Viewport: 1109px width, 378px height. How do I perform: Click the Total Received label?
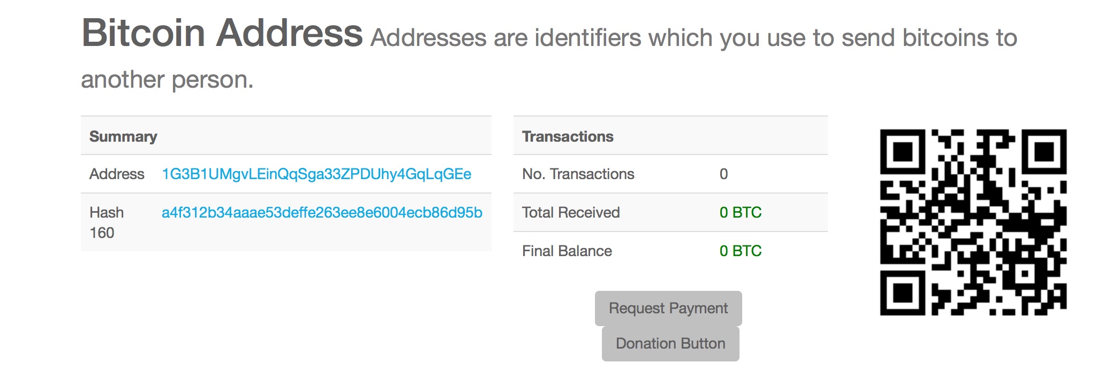tap(571, 213)
